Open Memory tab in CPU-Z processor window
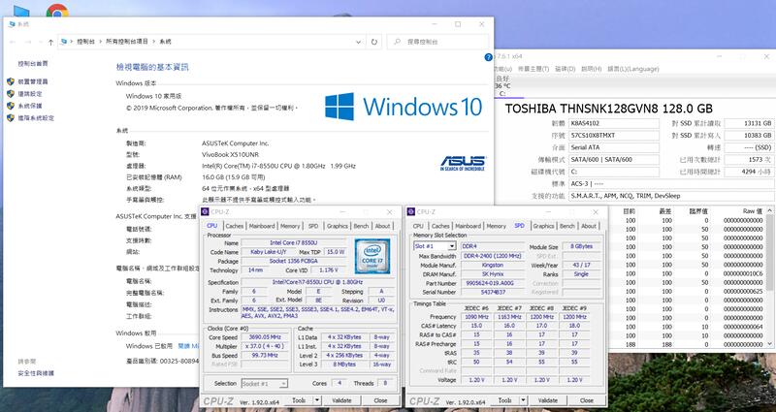 tap(290, 226)
